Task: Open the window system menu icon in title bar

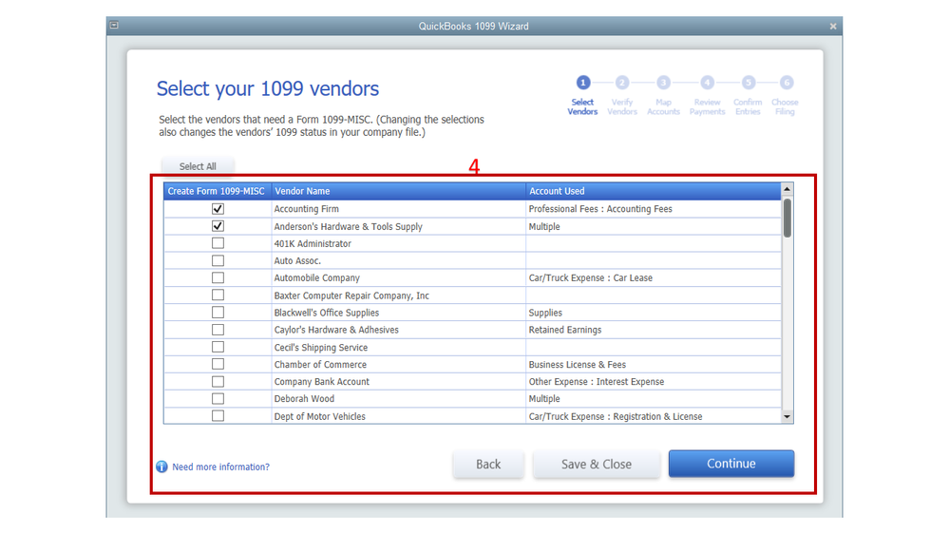Action: (x=114, y=26)
